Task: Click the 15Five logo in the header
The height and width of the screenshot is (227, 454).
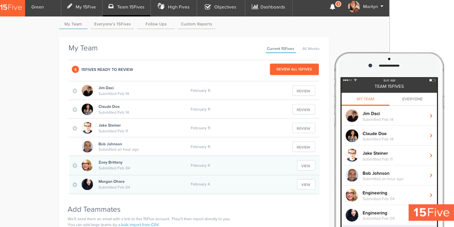Action: tap(11, 7)
